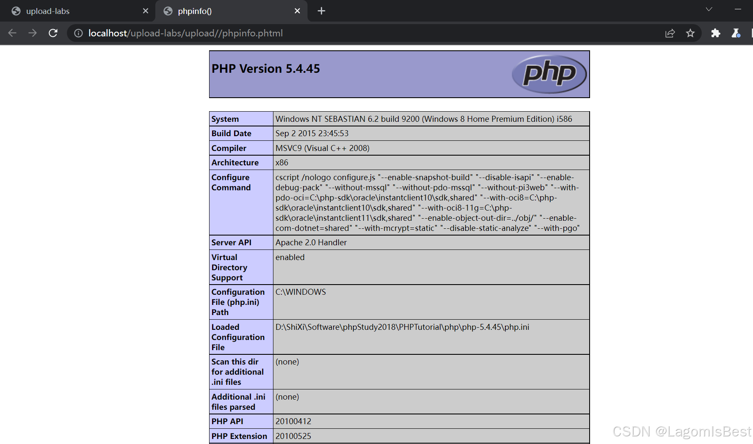Select the System row label
Image resolution: width=753 pixels, height=444 pixels.
(x=225, y=119)
